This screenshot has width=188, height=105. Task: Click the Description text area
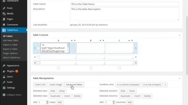click(125, 14)
